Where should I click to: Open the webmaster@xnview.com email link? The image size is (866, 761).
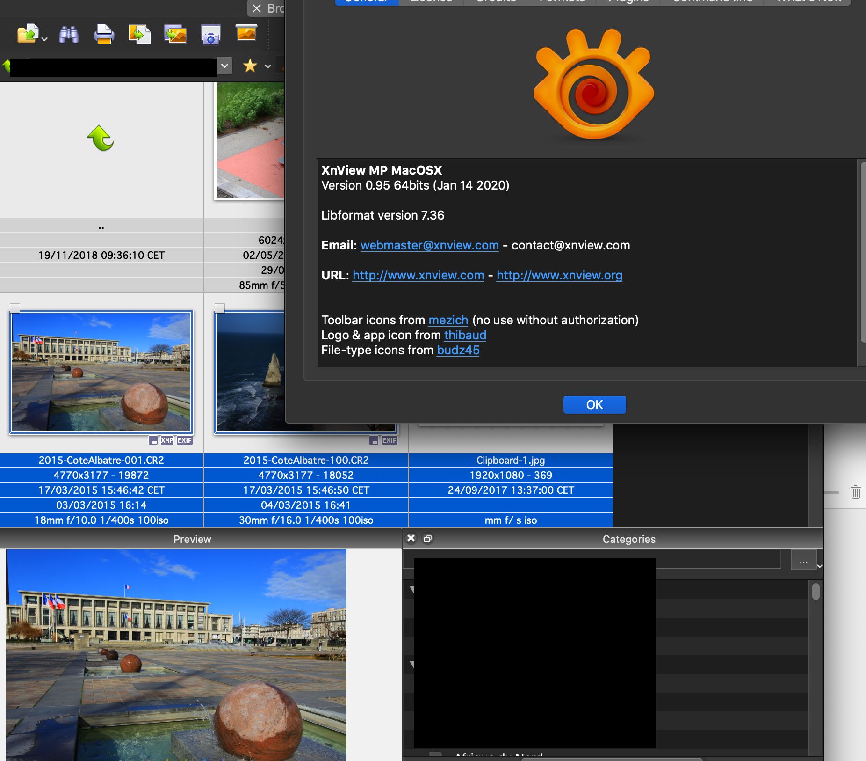[x=429, y=245]
